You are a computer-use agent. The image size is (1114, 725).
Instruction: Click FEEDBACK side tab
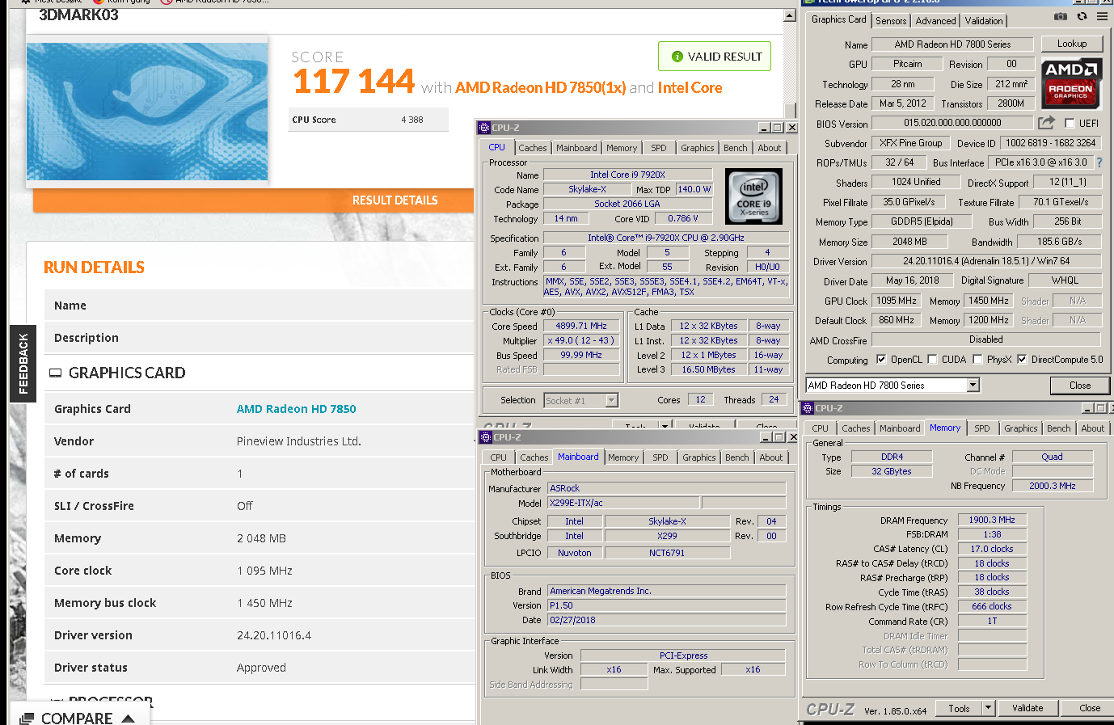[x=23, y=364]
